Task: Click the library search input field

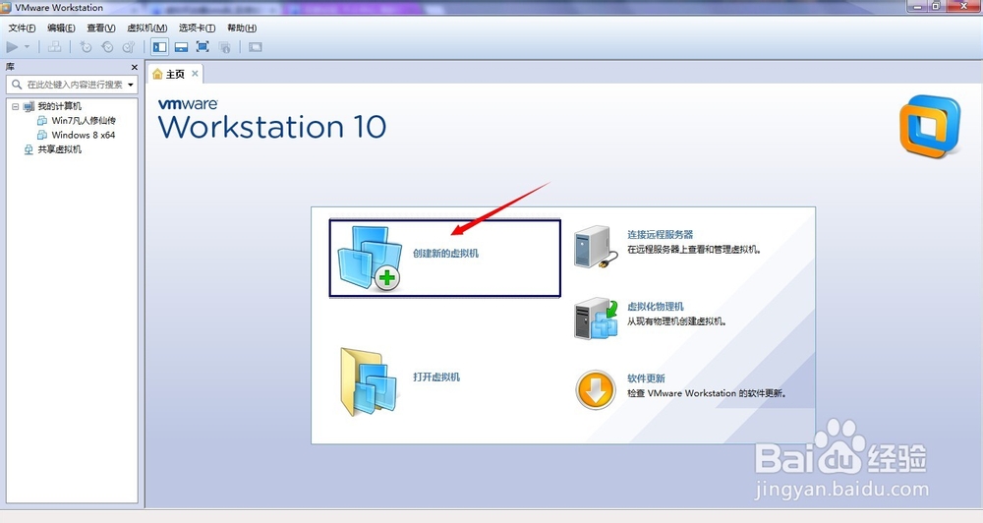Action: pos(74,84)
